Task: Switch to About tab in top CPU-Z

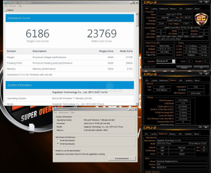Action: pyautogui.click(x=197, y=9)
